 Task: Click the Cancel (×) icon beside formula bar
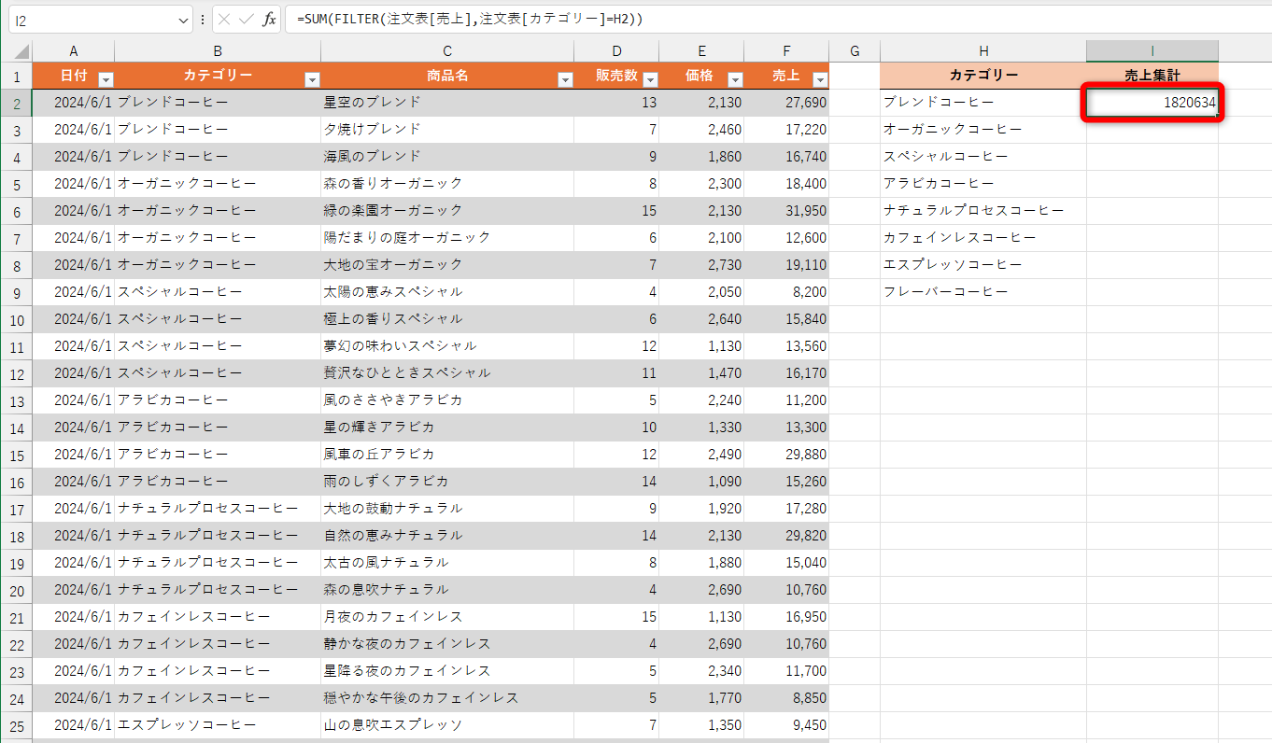click(224, 19)
